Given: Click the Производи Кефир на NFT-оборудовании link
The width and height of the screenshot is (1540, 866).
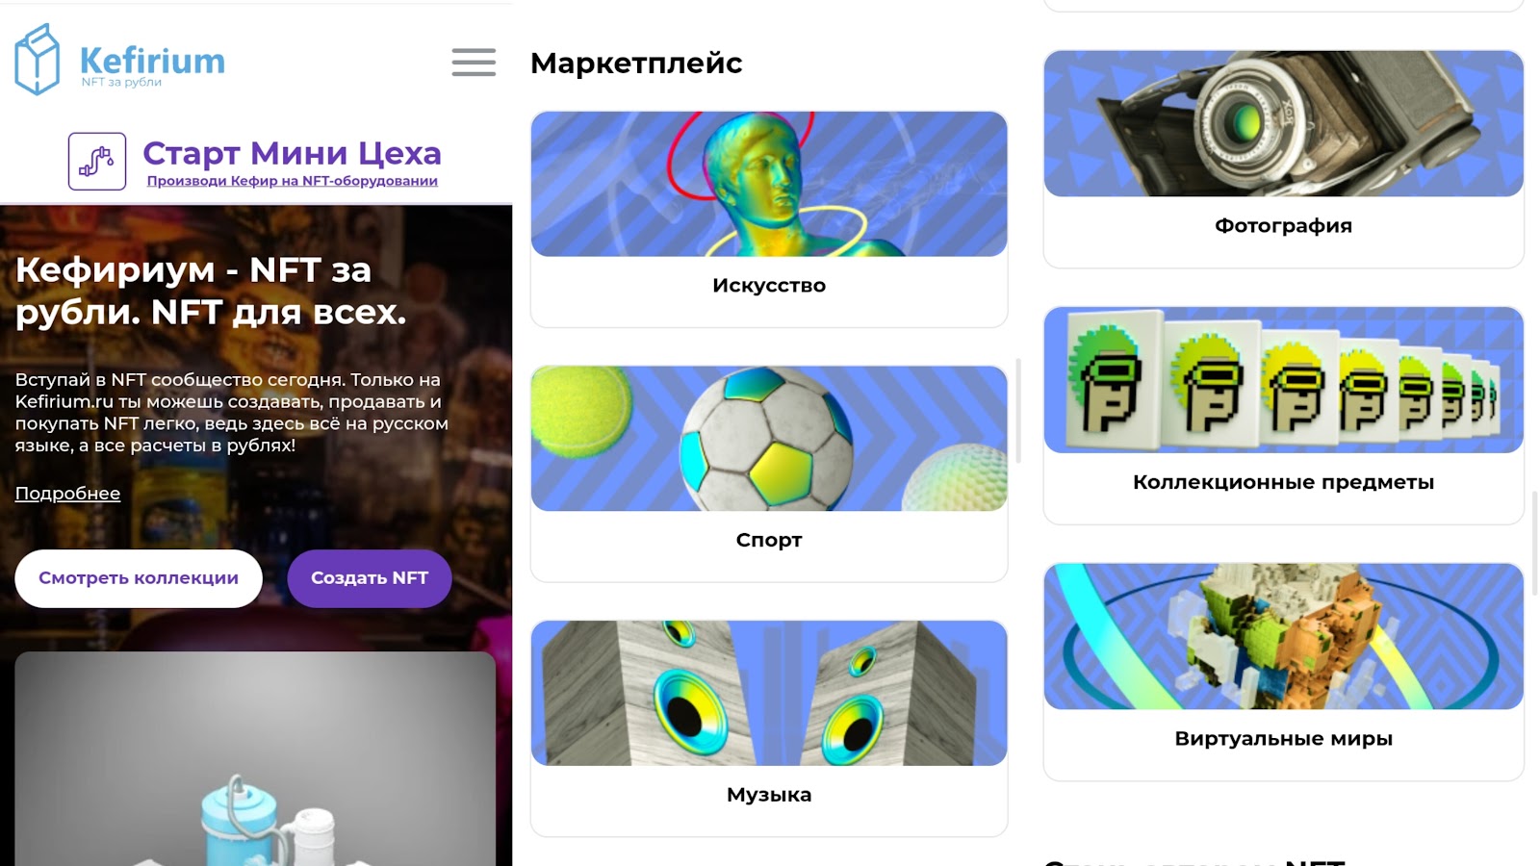Looking at the screenshot, I should 293,181.
